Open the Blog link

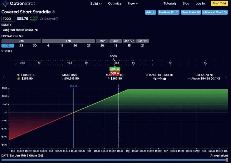click(186, 3)
